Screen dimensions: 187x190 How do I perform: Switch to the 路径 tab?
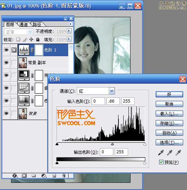tap(37, 25)
